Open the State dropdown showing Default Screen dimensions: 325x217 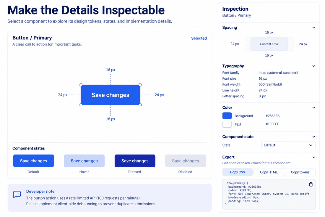coord(288,145)
